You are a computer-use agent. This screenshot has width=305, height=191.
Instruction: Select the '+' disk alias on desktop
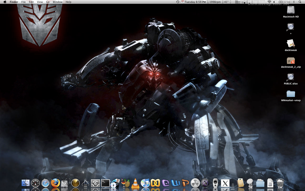291,29
